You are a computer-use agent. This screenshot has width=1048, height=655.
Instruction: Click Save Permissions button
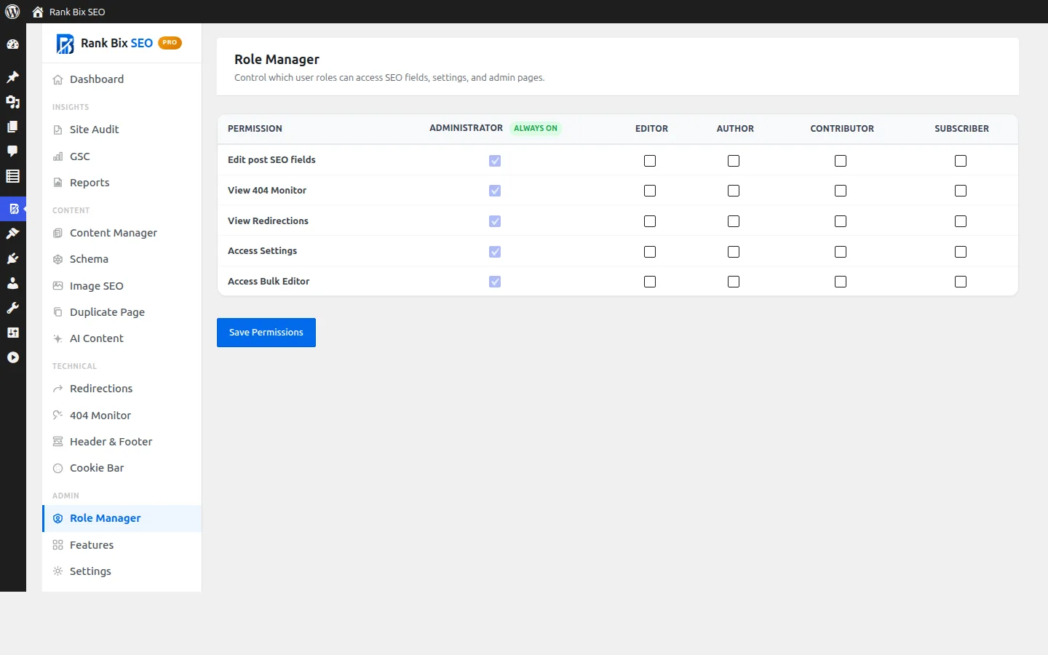(266, 333)
